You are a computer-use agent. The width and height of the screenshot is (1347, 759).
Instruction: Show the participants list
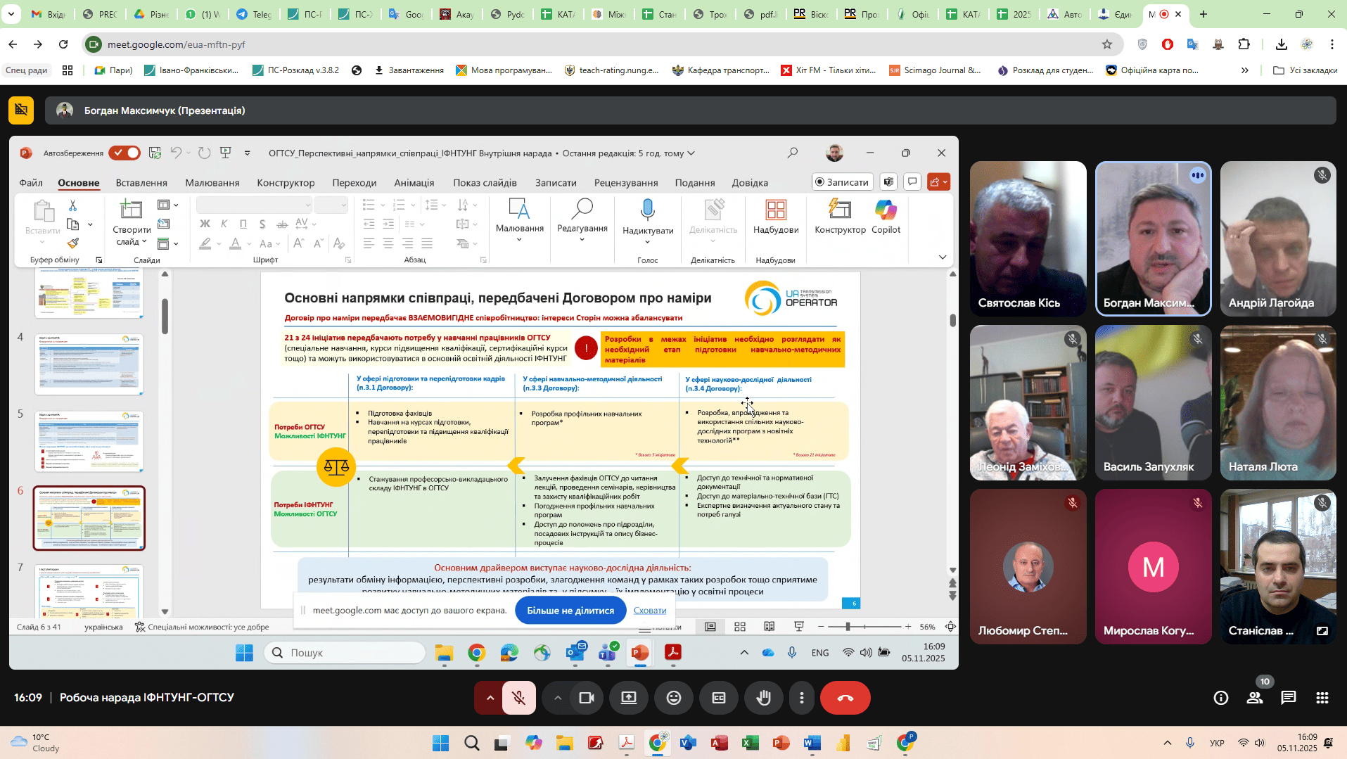tap(1254, 698)
